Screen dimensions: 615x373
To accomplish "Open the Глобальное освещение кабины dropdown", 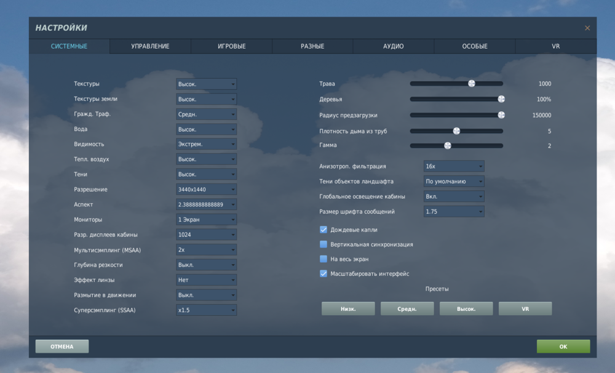I will [454, 196].
